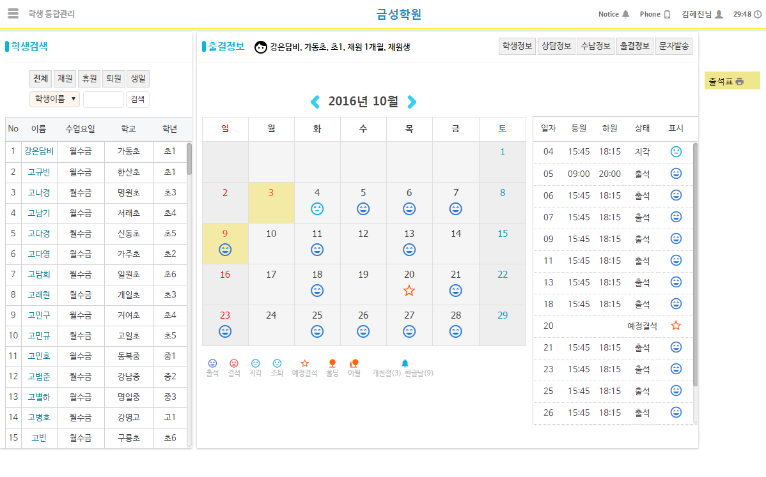Click the Phone device icon
Screen dimensions: 766x477
point(668,15)
